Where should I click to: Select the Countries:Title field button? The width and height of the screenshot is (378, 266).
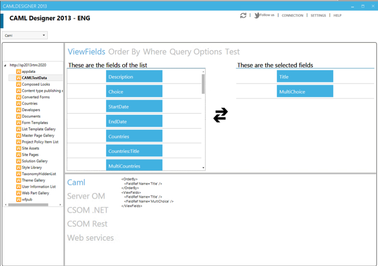(134, 151)
